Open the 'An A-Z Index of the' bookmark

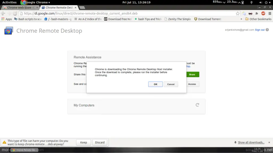[88, 19]
